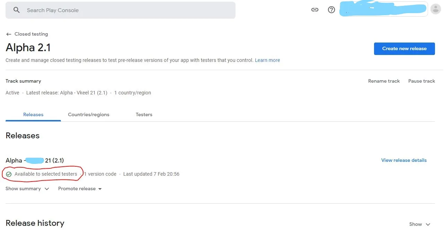Open the Promote release dropdown
Screen dimensions: 444x240
[80, 189]
